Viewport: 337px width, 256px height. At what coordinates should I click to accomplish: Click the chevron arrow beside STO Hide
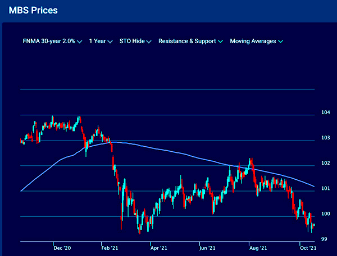149,42
